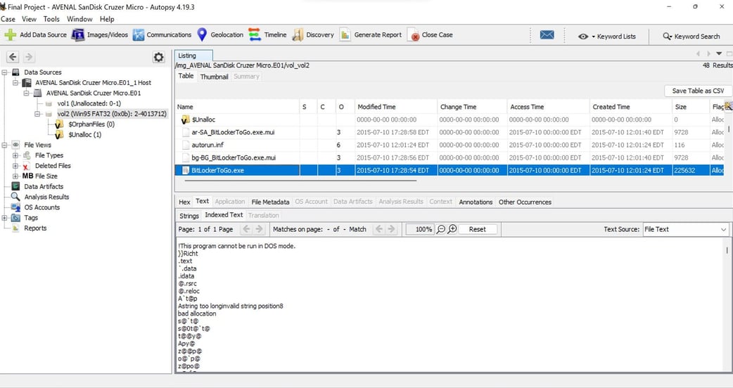Image resolution: width=733 pixels, height=388 pixels.
Task: Open the tree view gear settings
Action: point(159,57)
